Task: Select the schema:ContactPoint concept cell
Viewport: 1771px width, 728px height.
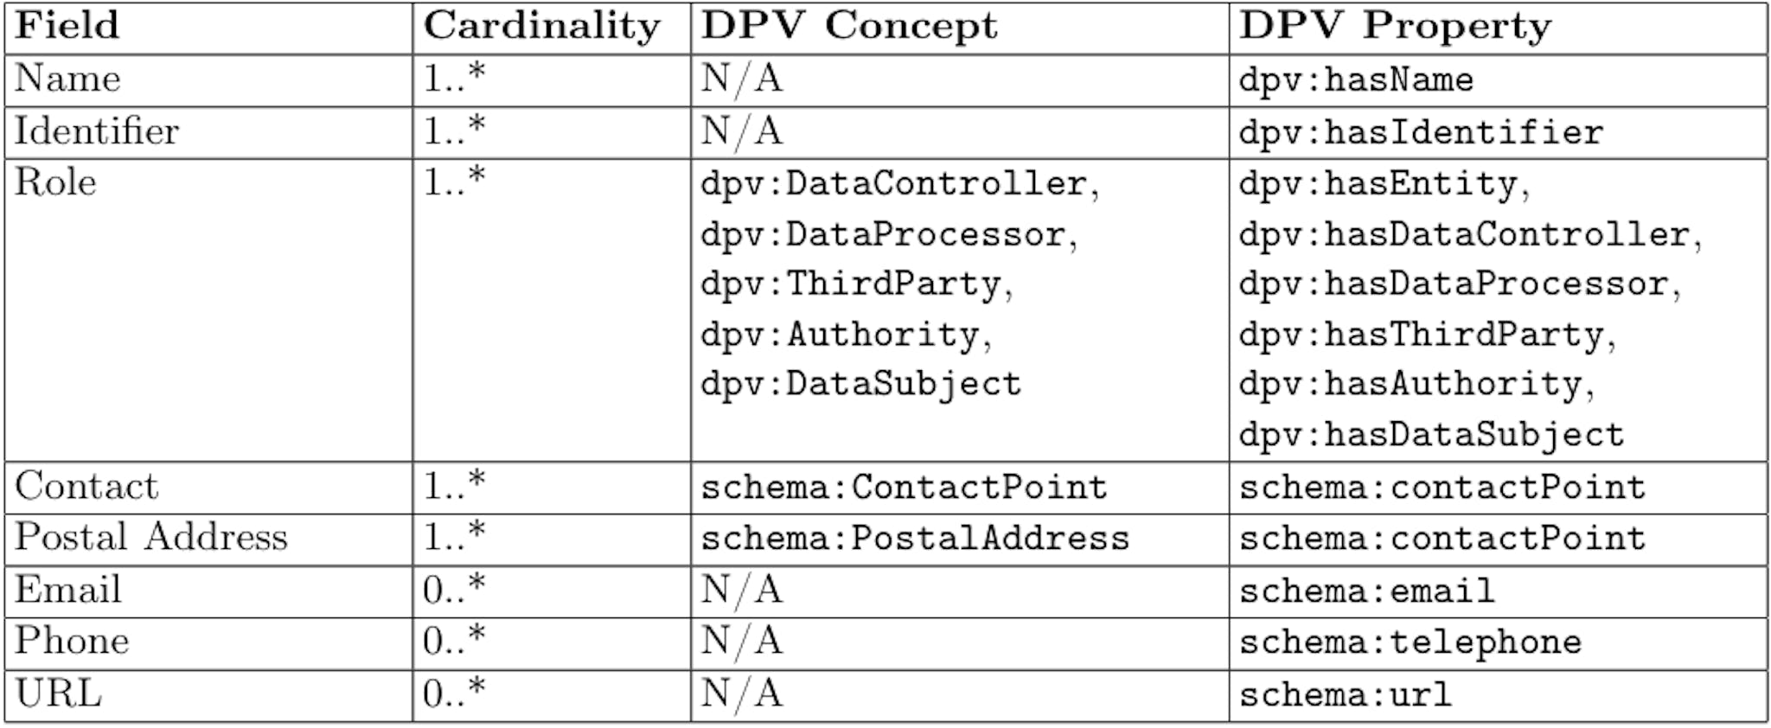Action: (x=904, y=488)
